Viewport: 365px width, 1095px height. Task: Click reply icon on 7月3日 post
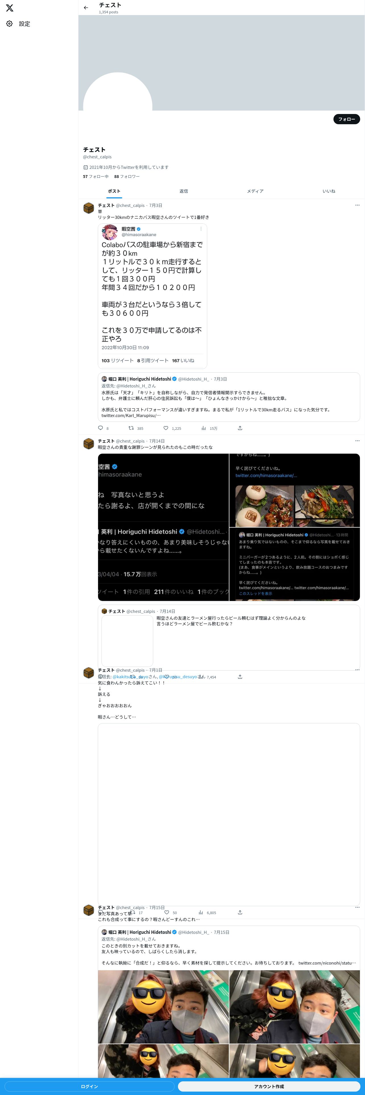(x=101, y=428)
